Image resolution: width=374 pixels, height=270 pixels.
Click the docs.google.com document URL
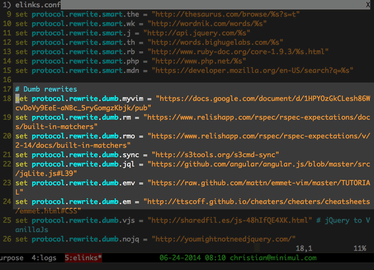coord(263,98)
